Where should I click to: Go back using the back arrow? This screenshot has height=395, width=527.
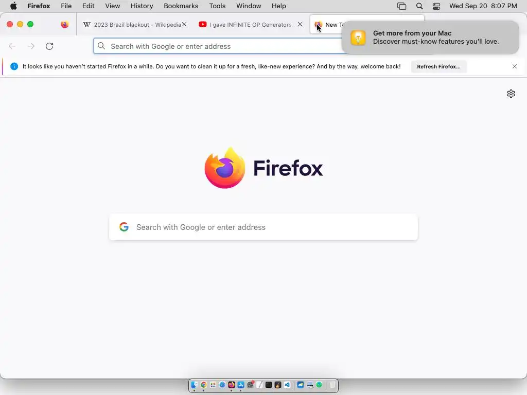point(12,46)
